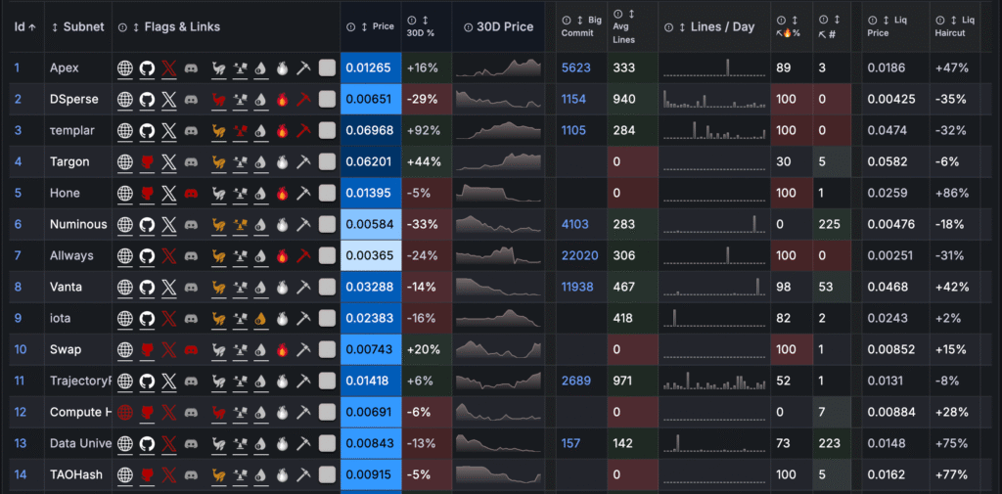This screenshot has width=1002, height=494.
Task: Check the square box in TAOHash row
Action: tap(327, 474)
